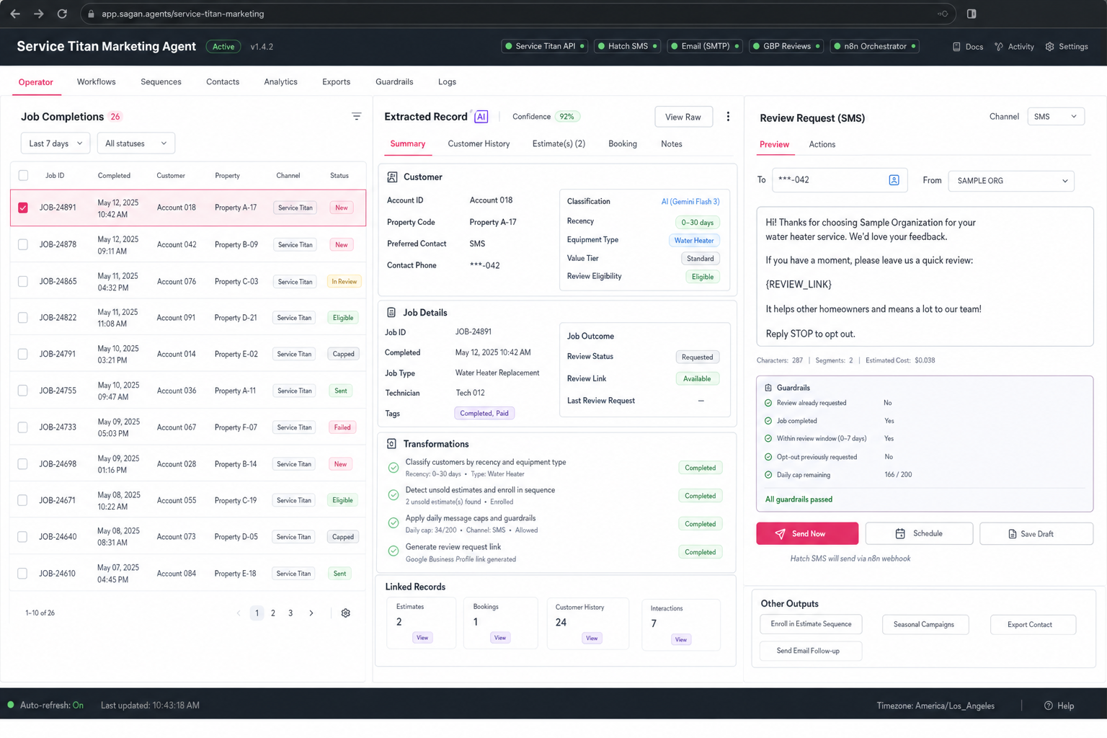Toggle the select-all checkbox in table header
The image size is (1107, 738).
tap(23, 175)
